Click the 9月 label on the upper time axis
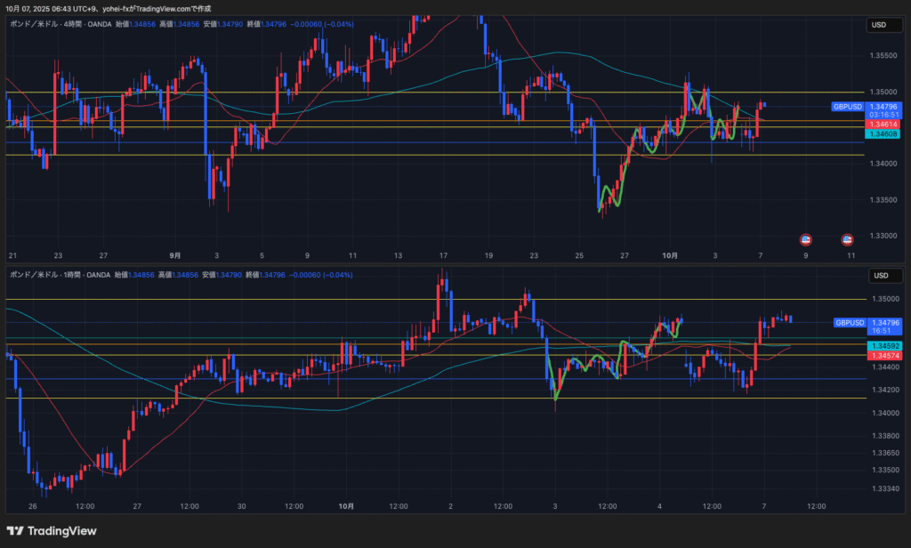Viewport: 911px width, 548px height. point(174,255)
